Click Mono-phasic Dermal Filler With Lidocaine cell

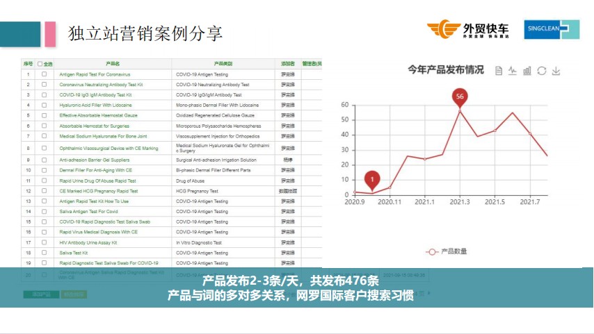tap(218, 105)
